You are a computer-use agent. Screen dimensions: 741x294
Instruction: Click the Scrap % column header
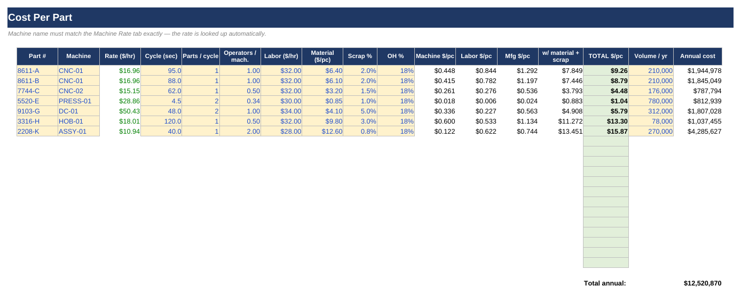360,56
